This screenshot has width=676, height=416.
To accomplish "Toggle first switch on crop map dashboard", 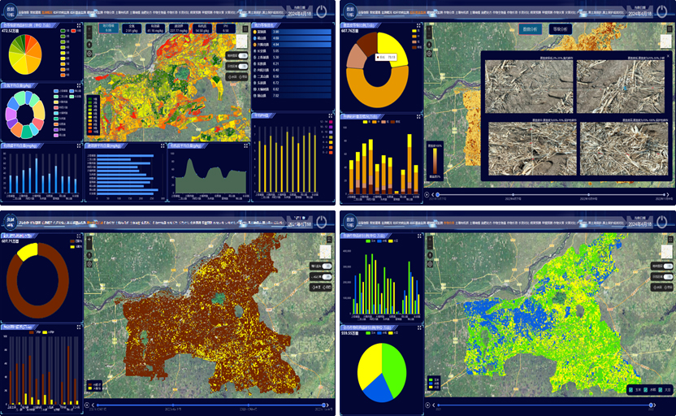I will 668,266.
